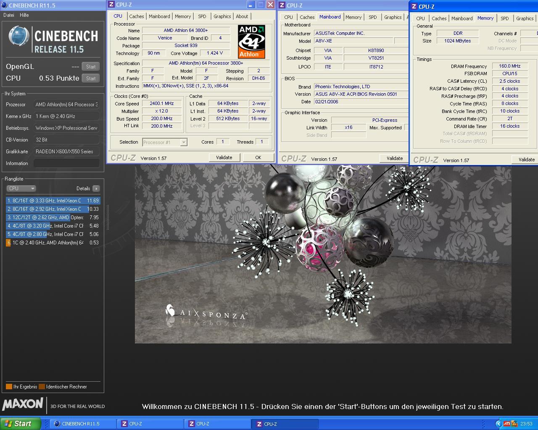Click the Information input field

pyautogui.click(x=66, y=163)
